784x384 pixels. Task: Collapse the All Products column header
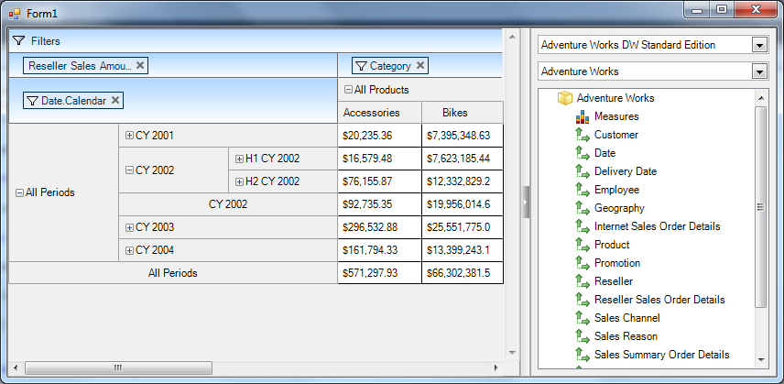coord(348,90)
